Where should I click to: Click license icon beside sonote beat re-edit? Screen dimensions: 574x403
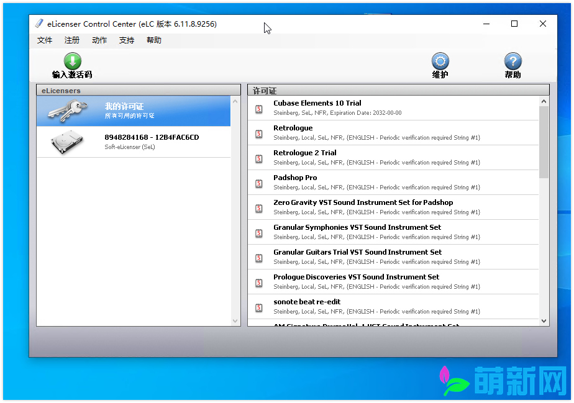point(259,308)
